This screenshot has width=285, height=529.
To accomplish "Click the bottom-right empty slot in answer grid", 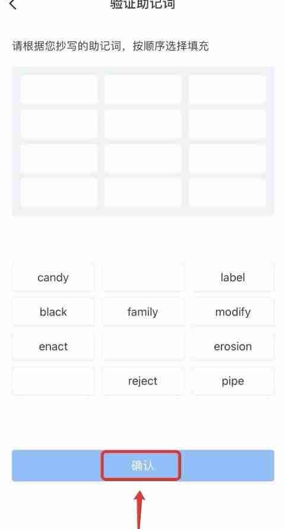I will [x=227, y=193].
